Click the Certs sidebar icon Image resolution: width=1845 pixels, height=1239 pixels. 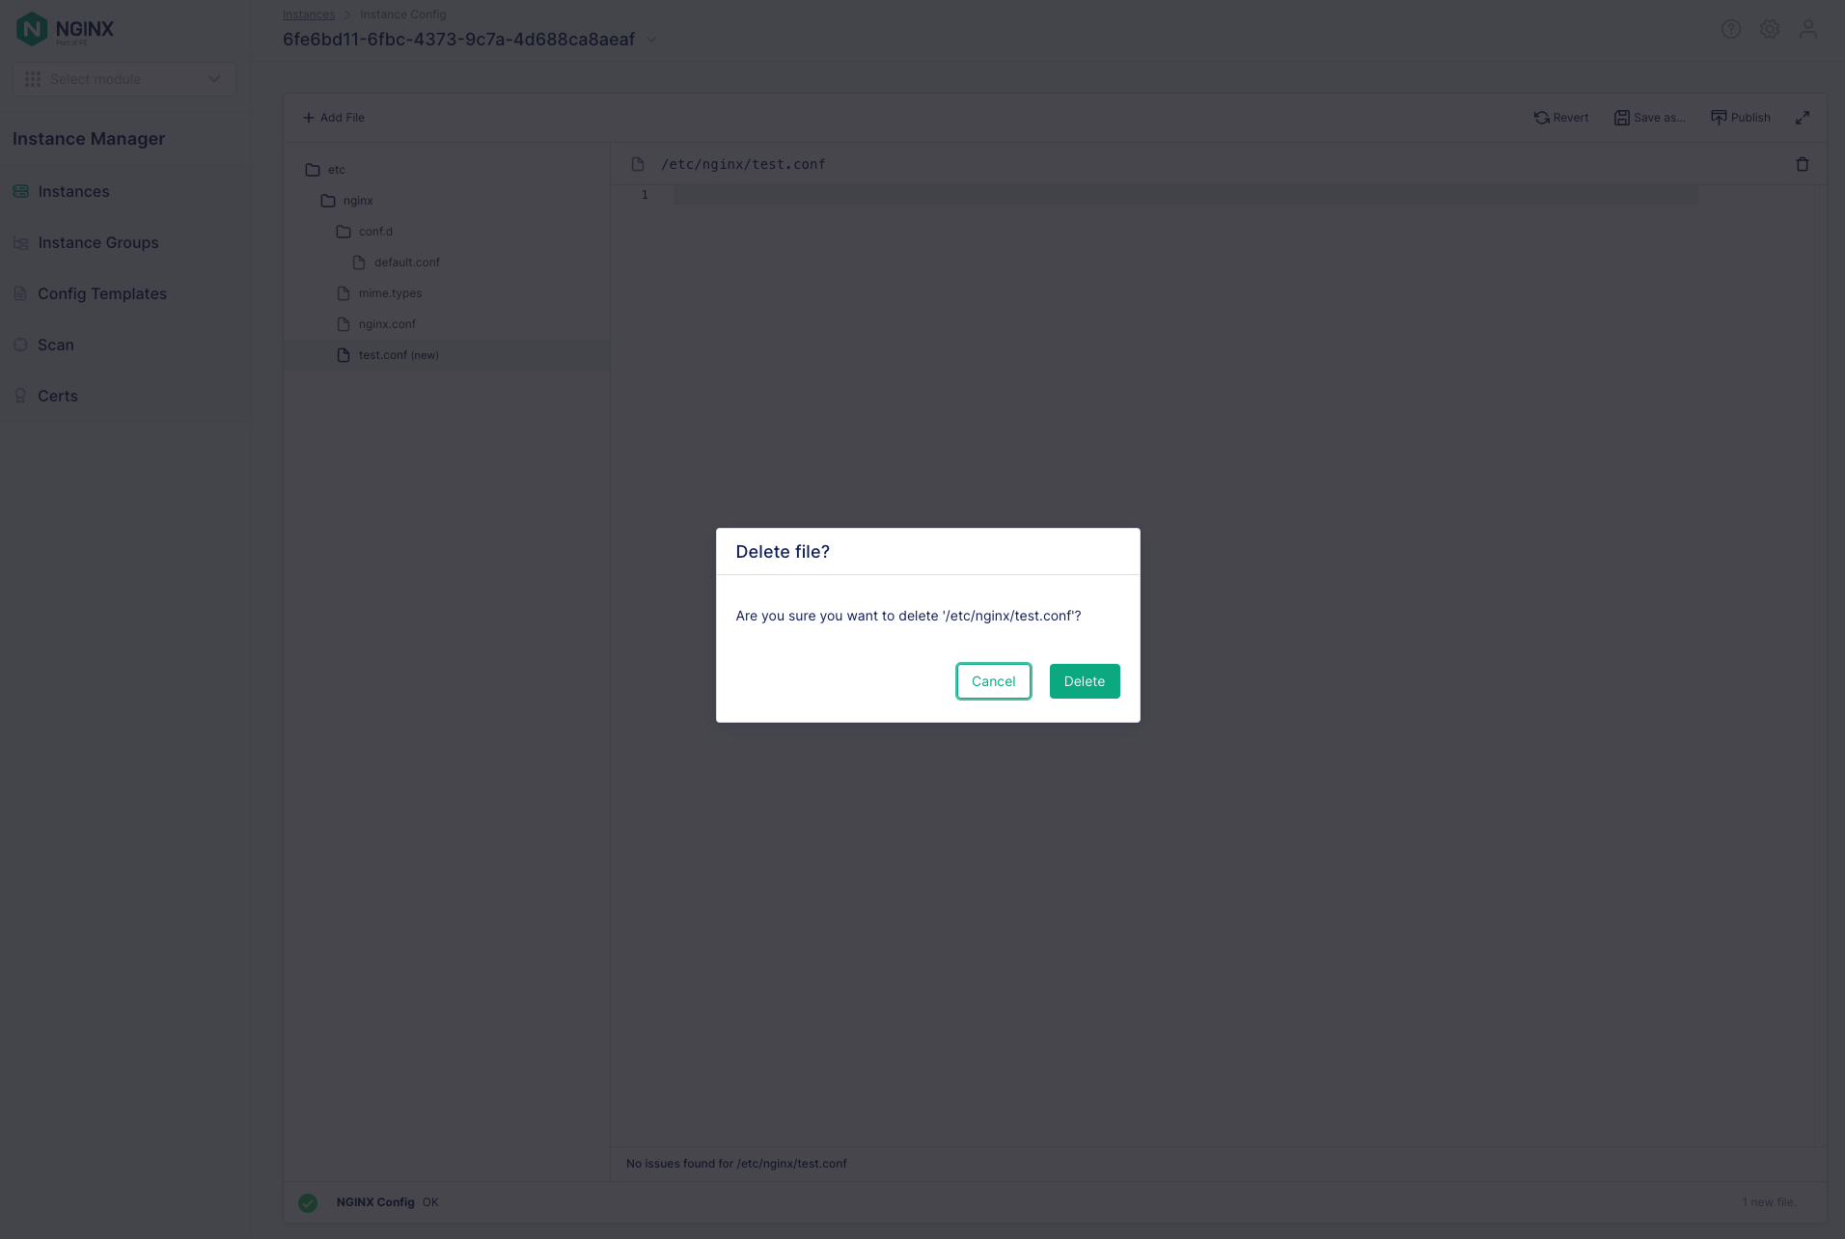tap(20, 396)
